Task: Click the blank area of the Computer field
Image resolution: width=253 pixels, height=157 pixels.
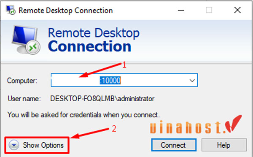Action: click(75, 80)
